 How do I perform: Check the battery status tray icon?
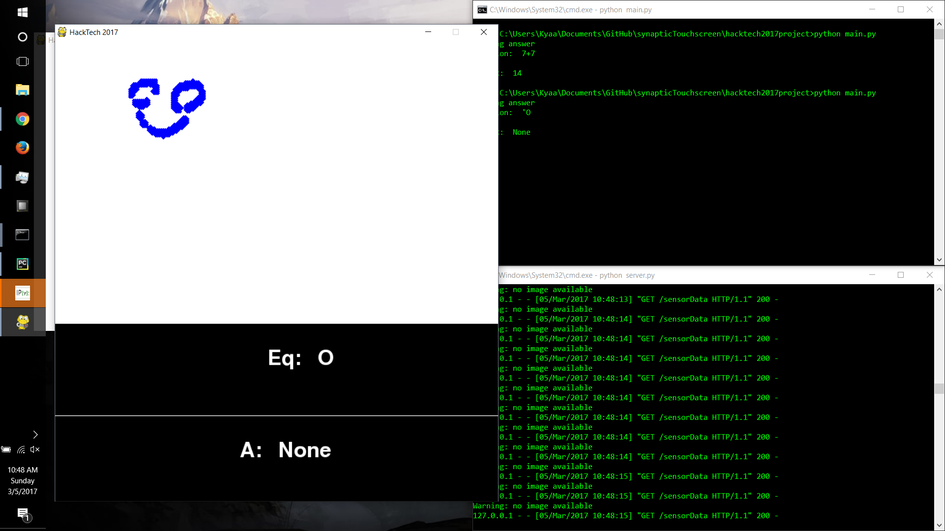6,449
